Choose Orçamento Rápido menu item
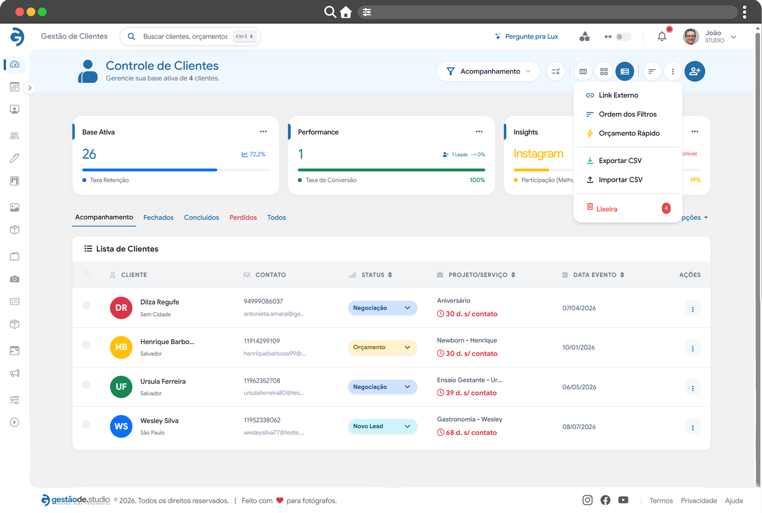Viewport: 762px width, 513px height. [x=628, y=133]
